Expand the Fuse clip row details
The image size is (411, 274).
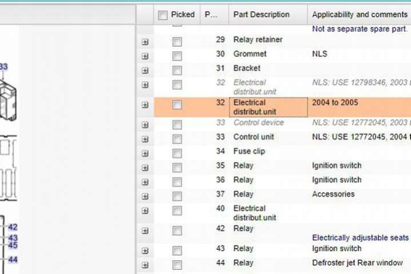click(x=145, y=153)
